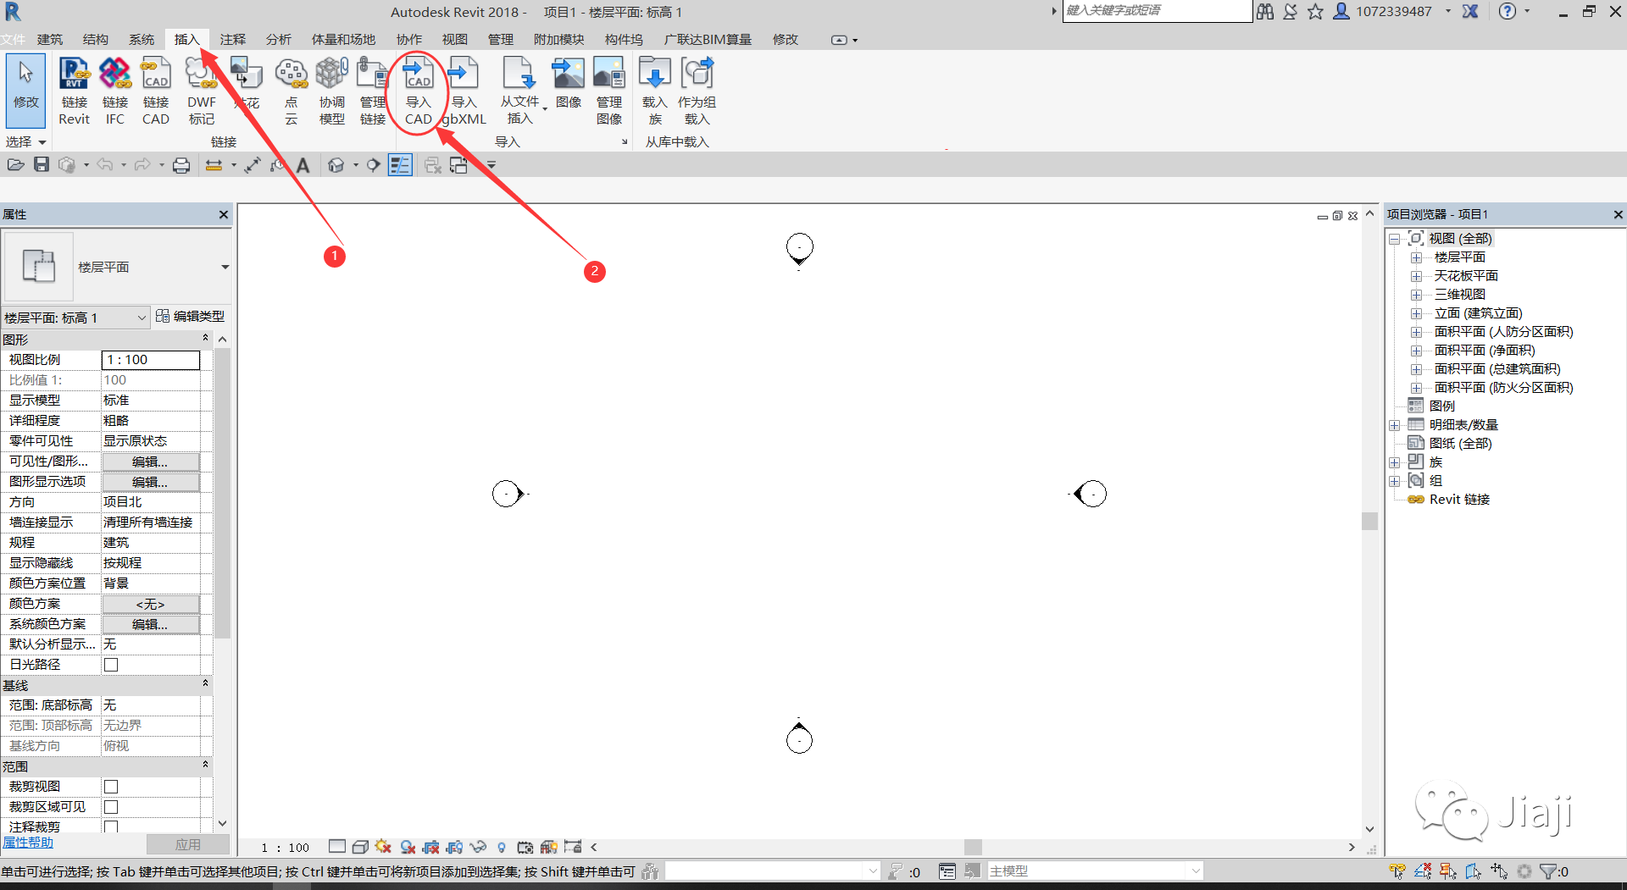
Task: Click Load Family (载入族) icon
Action: [654, 91]
